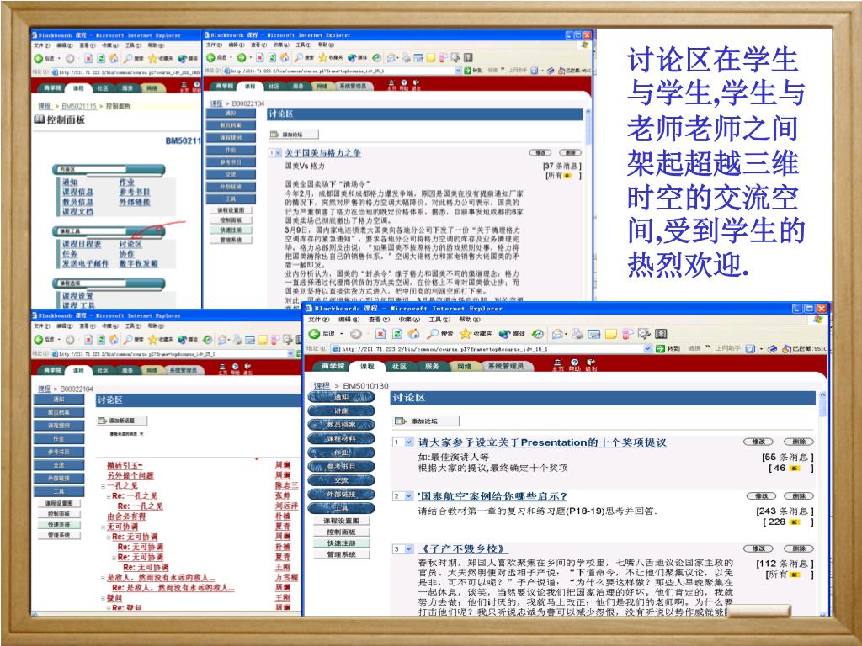
Task: Click Refresh icon in BM5010130 window toolbar
Action: pyautogui.click(x=397, y=333)
